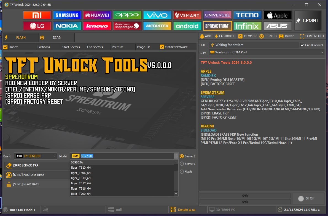Image resolution: width=328 pixels, height=216 pixels.
Task: Choose SC9863A from the model list
Action: coord(122,162)
